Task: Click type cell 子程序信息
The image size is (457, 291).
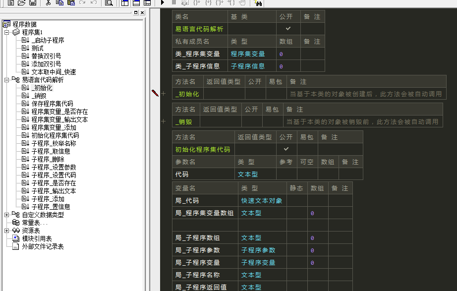Action: [x=252, y=66]
